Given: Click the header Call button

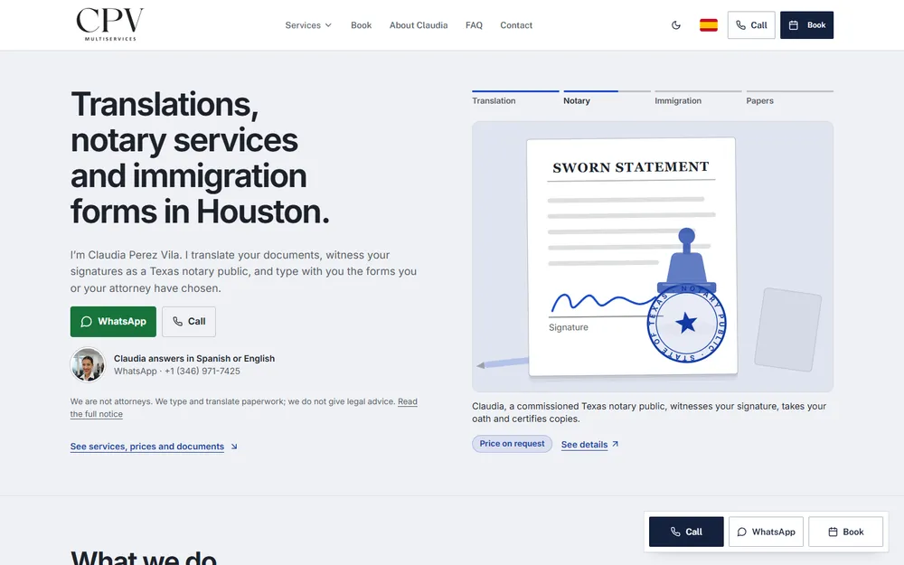Looking at the screenshot, I should [751, 25].
